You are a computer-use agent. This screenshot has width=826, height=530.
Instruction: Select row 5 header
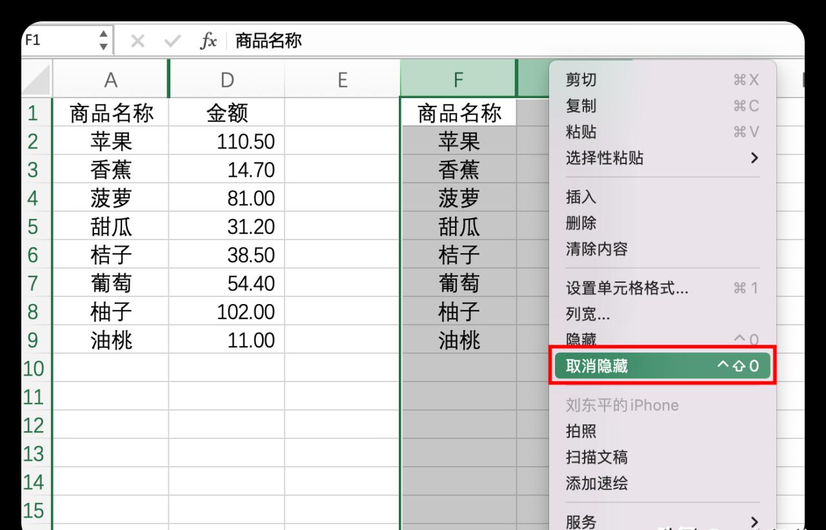(37, 227)
